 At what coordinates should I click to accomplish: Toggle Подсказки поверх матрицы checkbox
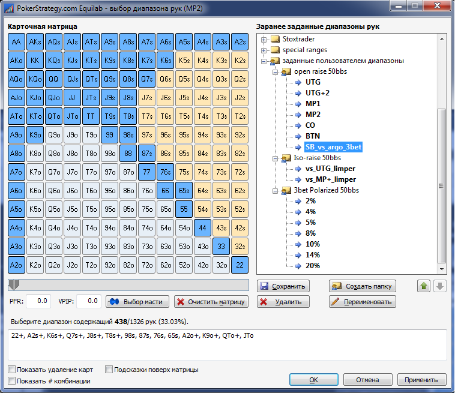coord(109,370)
